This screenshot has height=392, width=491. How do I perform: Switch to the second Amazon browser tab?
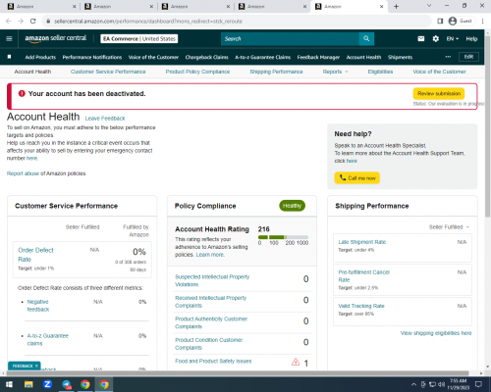click(118, 6)
